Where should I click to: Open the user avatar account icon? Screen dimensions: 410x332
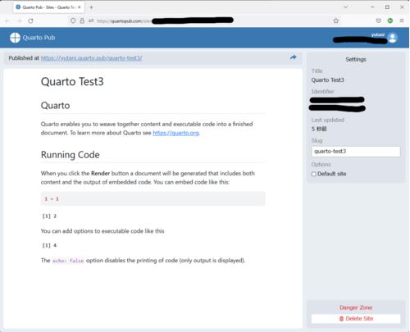coord(393,38)
